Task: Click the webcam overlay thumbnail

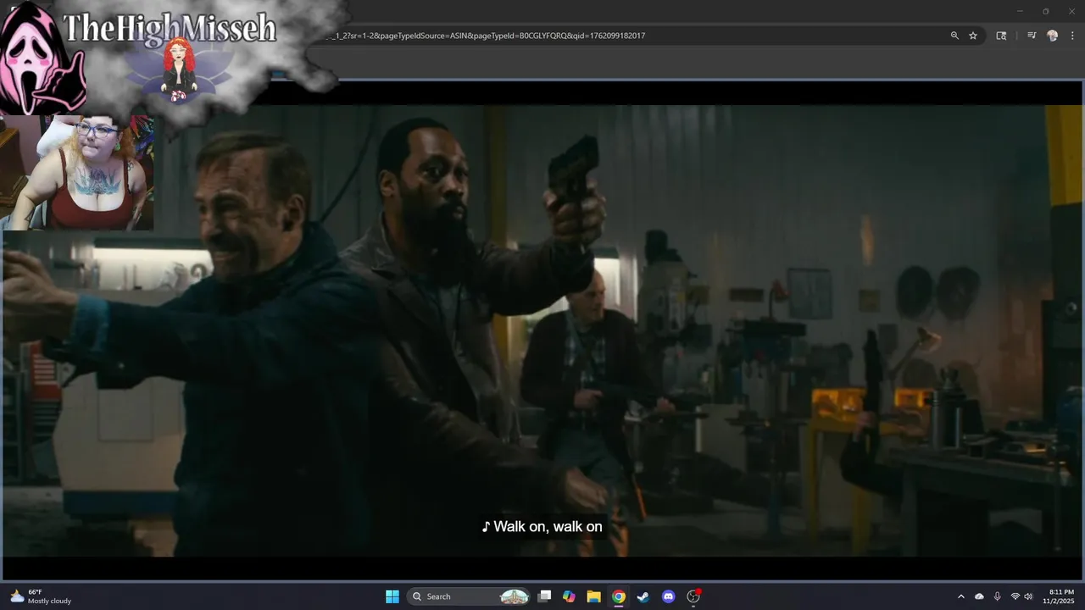Action: 77,172
